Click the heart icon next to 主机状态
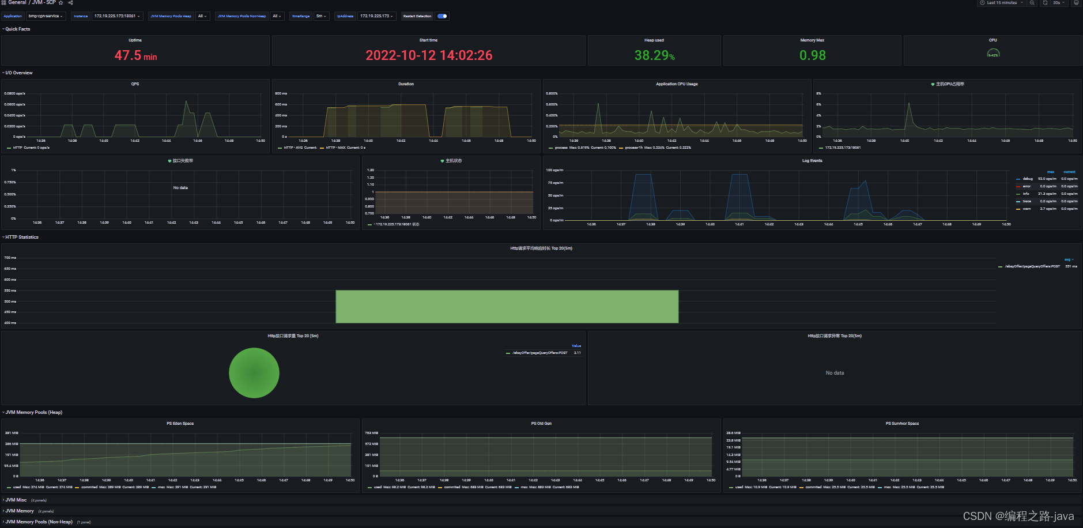Viewport: 1083px width, 528px height. coord(442,161)
